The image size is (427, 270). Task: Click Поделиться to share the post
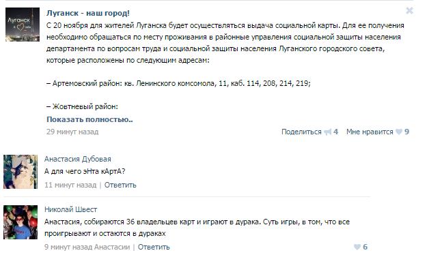[301, 132]
